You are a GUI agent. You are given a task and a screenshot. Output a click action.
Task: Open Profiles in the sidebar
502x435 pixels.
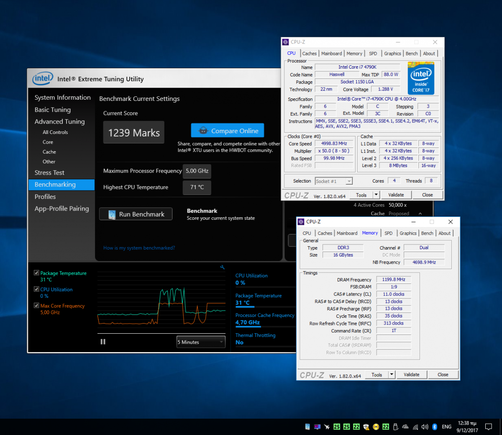tap(45, 197)
